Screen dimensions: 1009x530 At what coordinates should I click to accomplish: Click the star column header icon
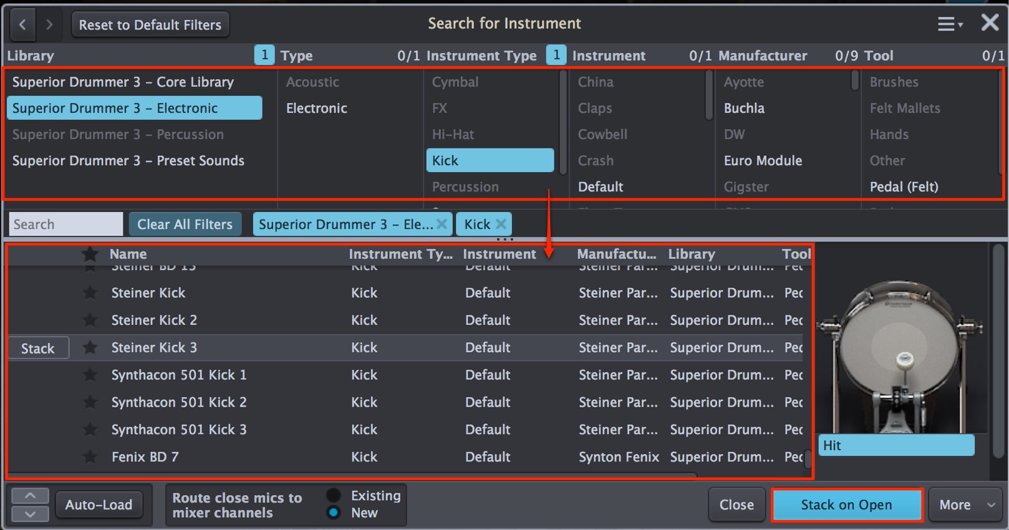pyautogui.click(x=90, y=254)
